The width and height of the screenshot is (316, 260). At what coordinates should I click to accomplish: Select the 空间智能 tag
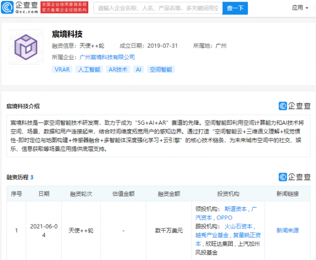click(161, 70)
